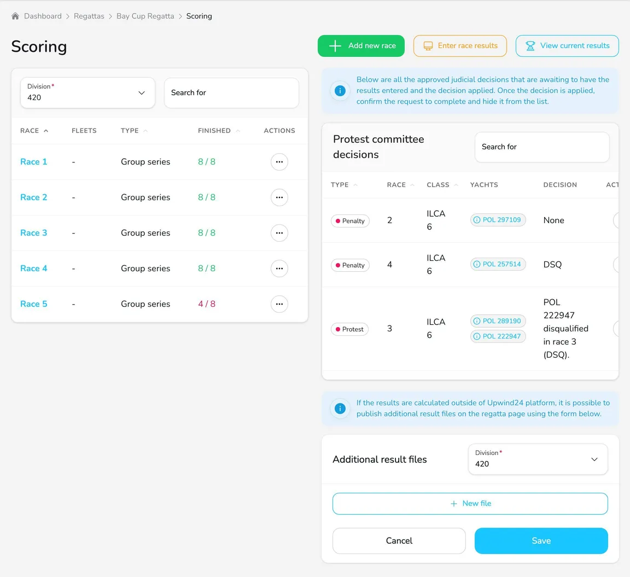Click the Add new race button
This screenshot has width=630, height=577.
[x=361, y=46]
